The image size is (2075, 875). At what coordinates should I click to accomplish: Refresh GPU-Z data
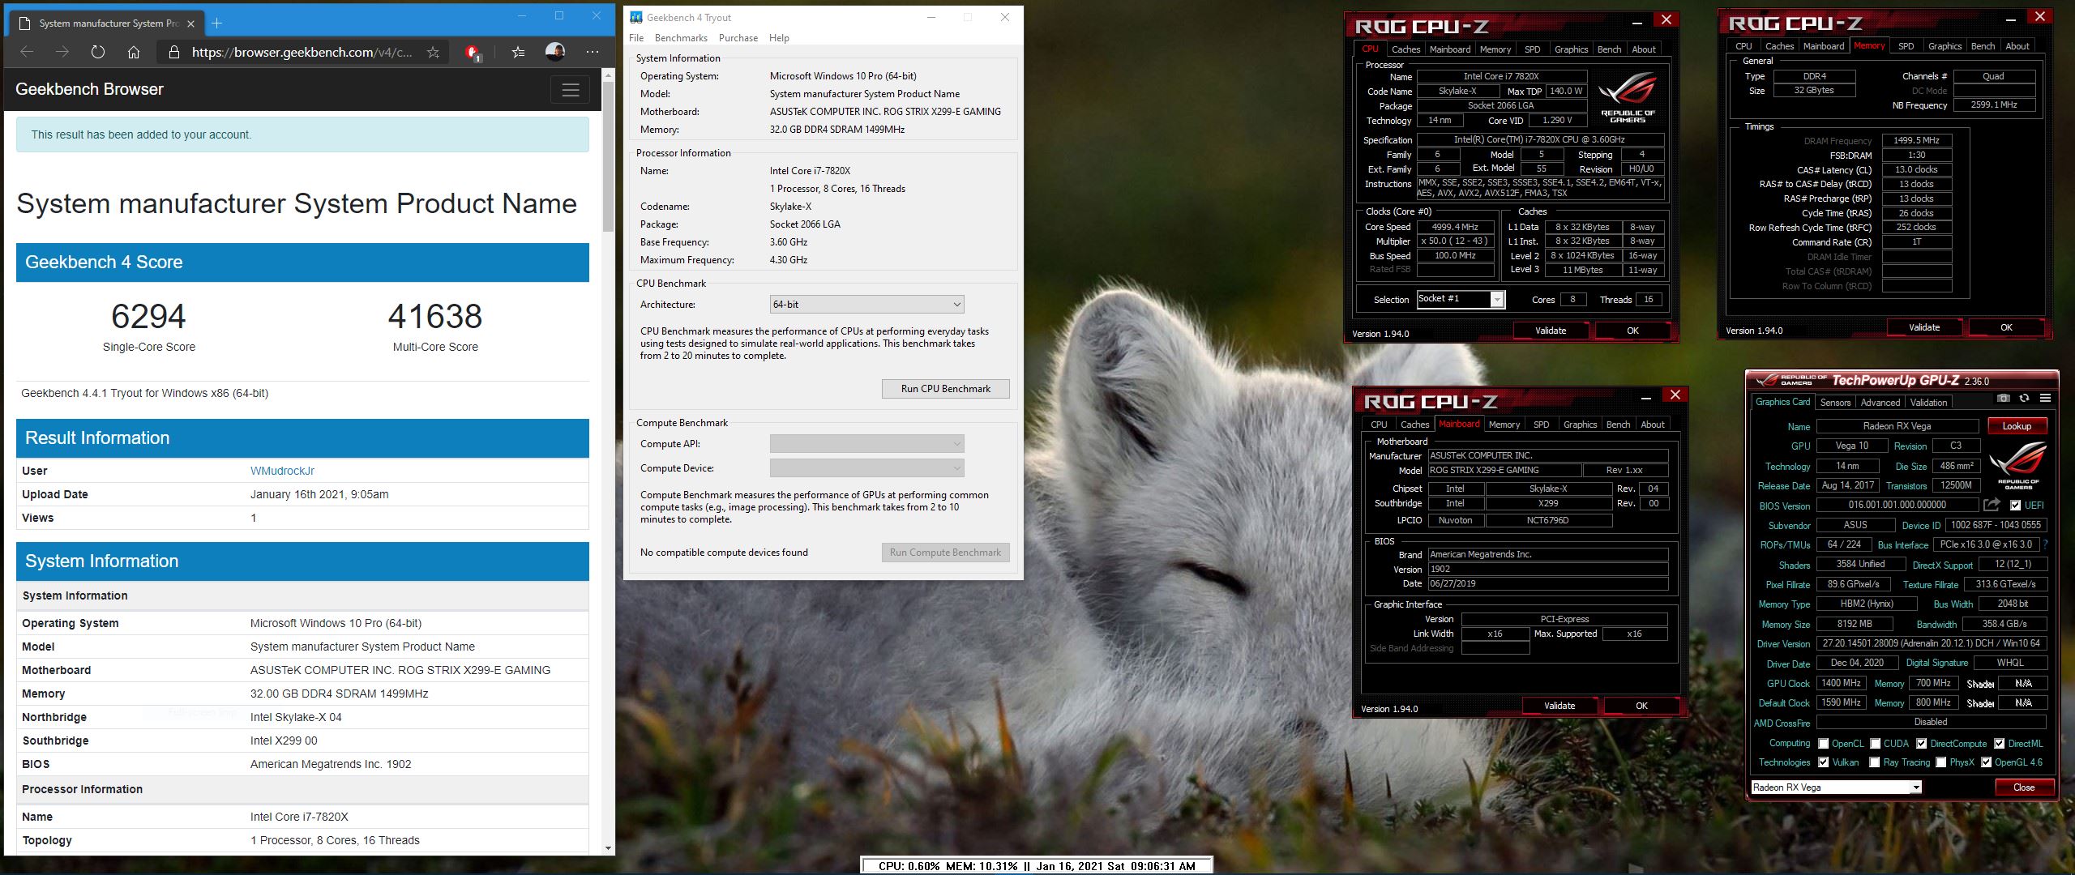click(2024, 398)
